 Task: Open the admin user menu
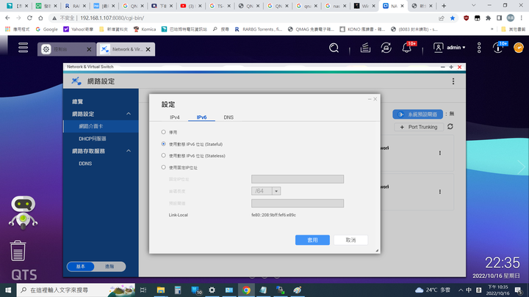coord(450,48)
